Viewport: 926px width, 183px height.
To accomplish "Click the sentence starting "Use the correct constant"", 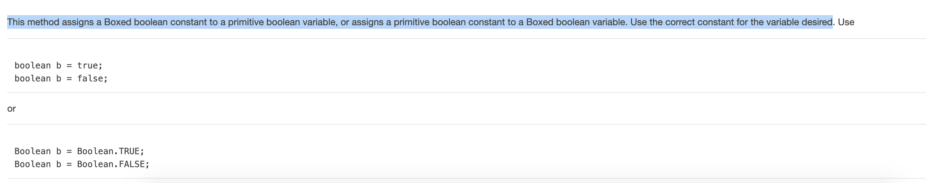I will 731,22.
